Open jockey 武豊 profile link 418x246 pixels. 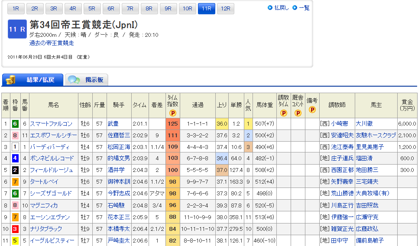point(113,123)
